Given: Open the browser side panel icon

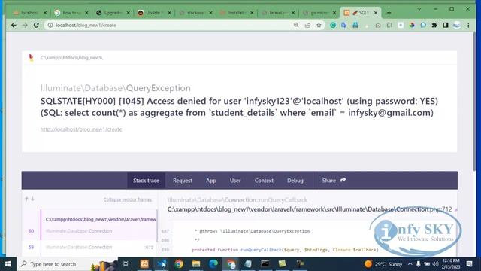Looking at the screenshot, I should (446, 25).
